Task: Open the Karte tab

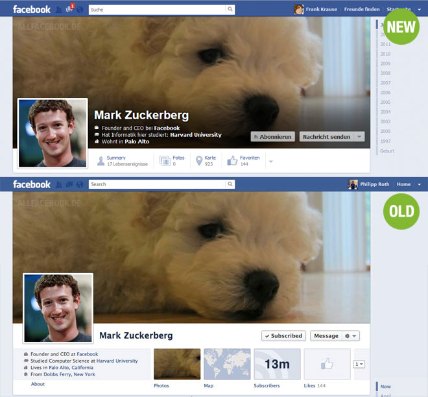Action: (206, 161)
